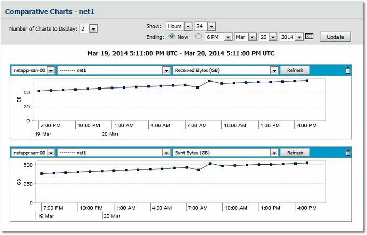Open the 6 PM time dropdown
The image size is (367, 235).
pos(218,37)
